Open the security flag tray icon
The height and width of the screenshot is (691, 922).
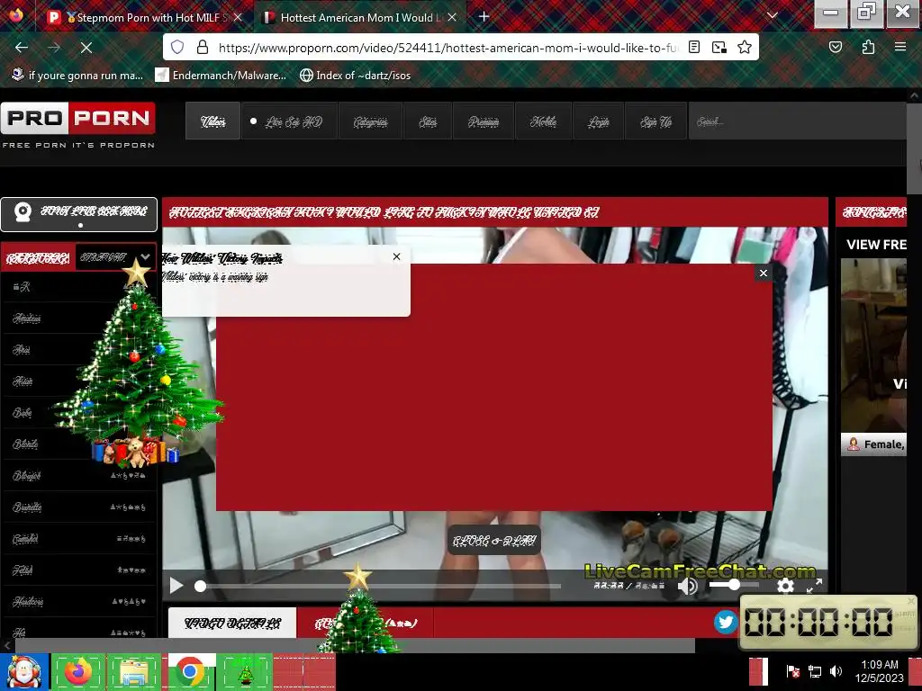792,671
